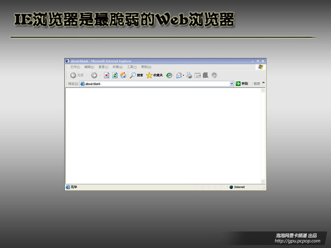331x248 pixels.
Task: Click the scrollbar up arrow
Action: [263, 90]
